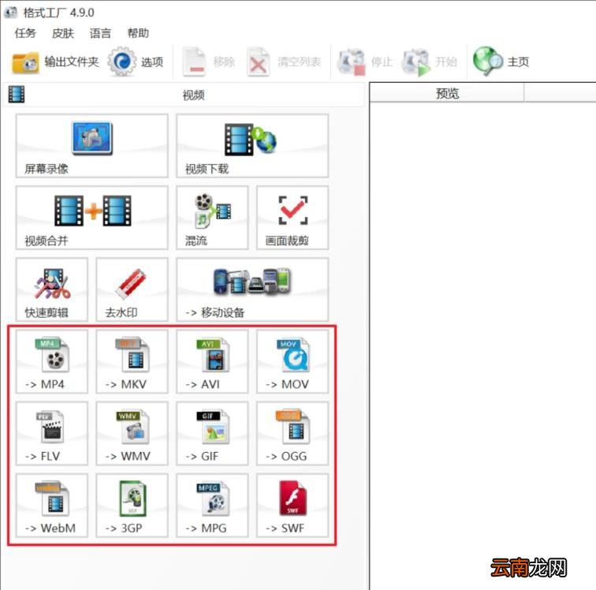Click the 移除 remove button
Screen dimensions: 596x590
[x=209, y=62]
